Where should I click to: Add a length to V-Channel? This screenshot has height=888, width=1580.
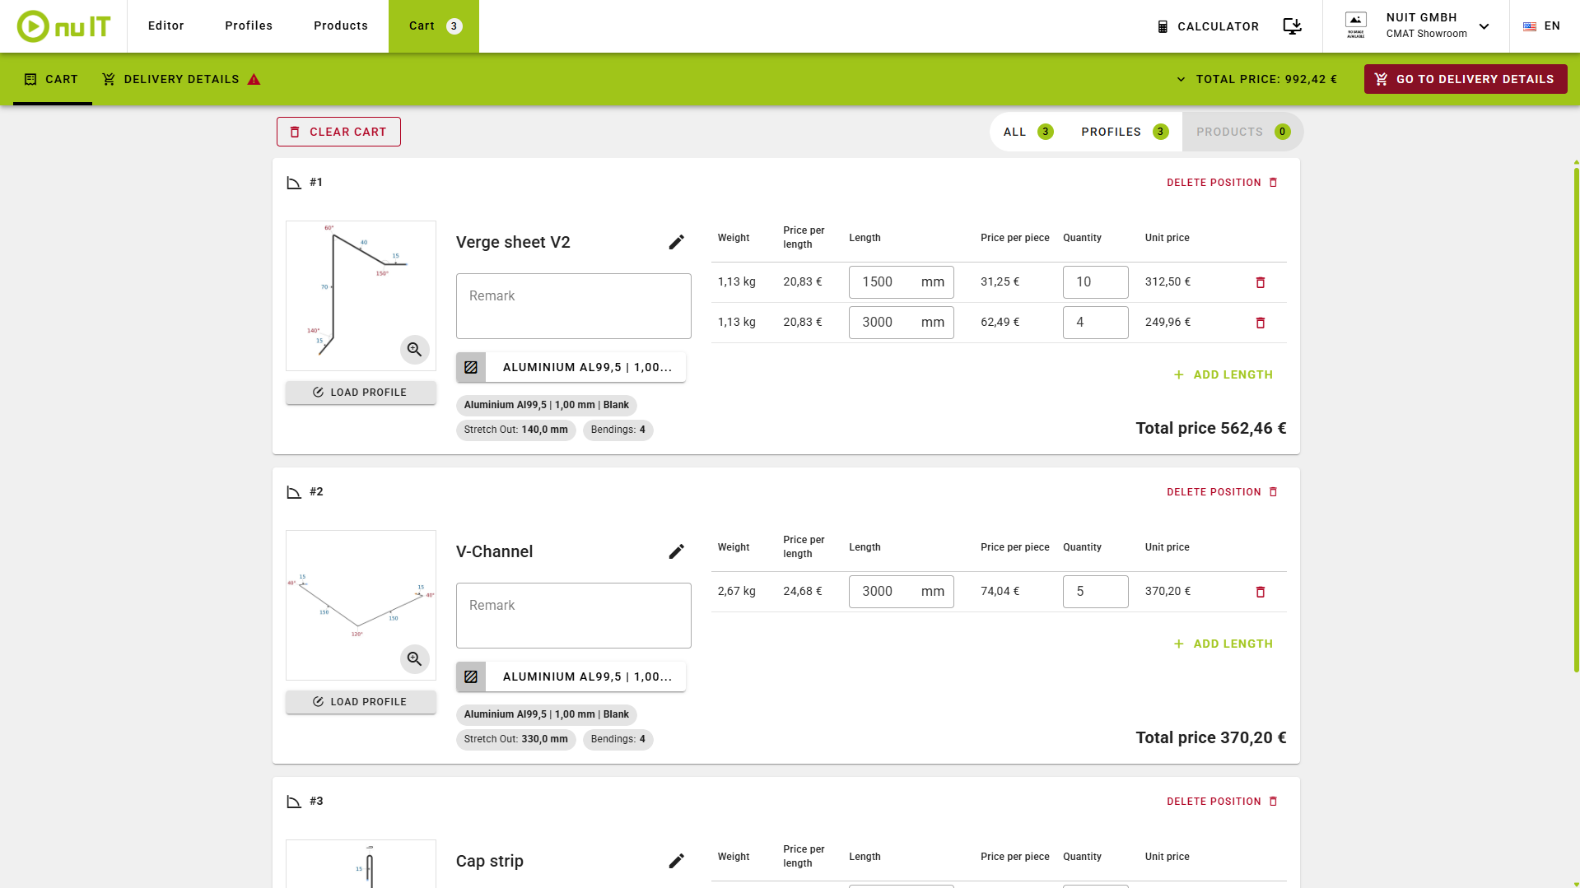(1223, 644)
